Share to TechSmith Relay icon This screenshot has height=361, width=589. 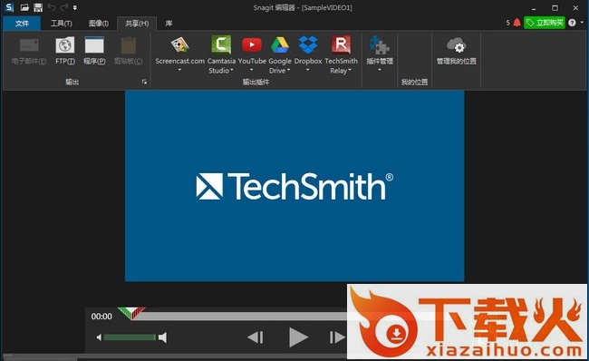(x=341, y=44)
